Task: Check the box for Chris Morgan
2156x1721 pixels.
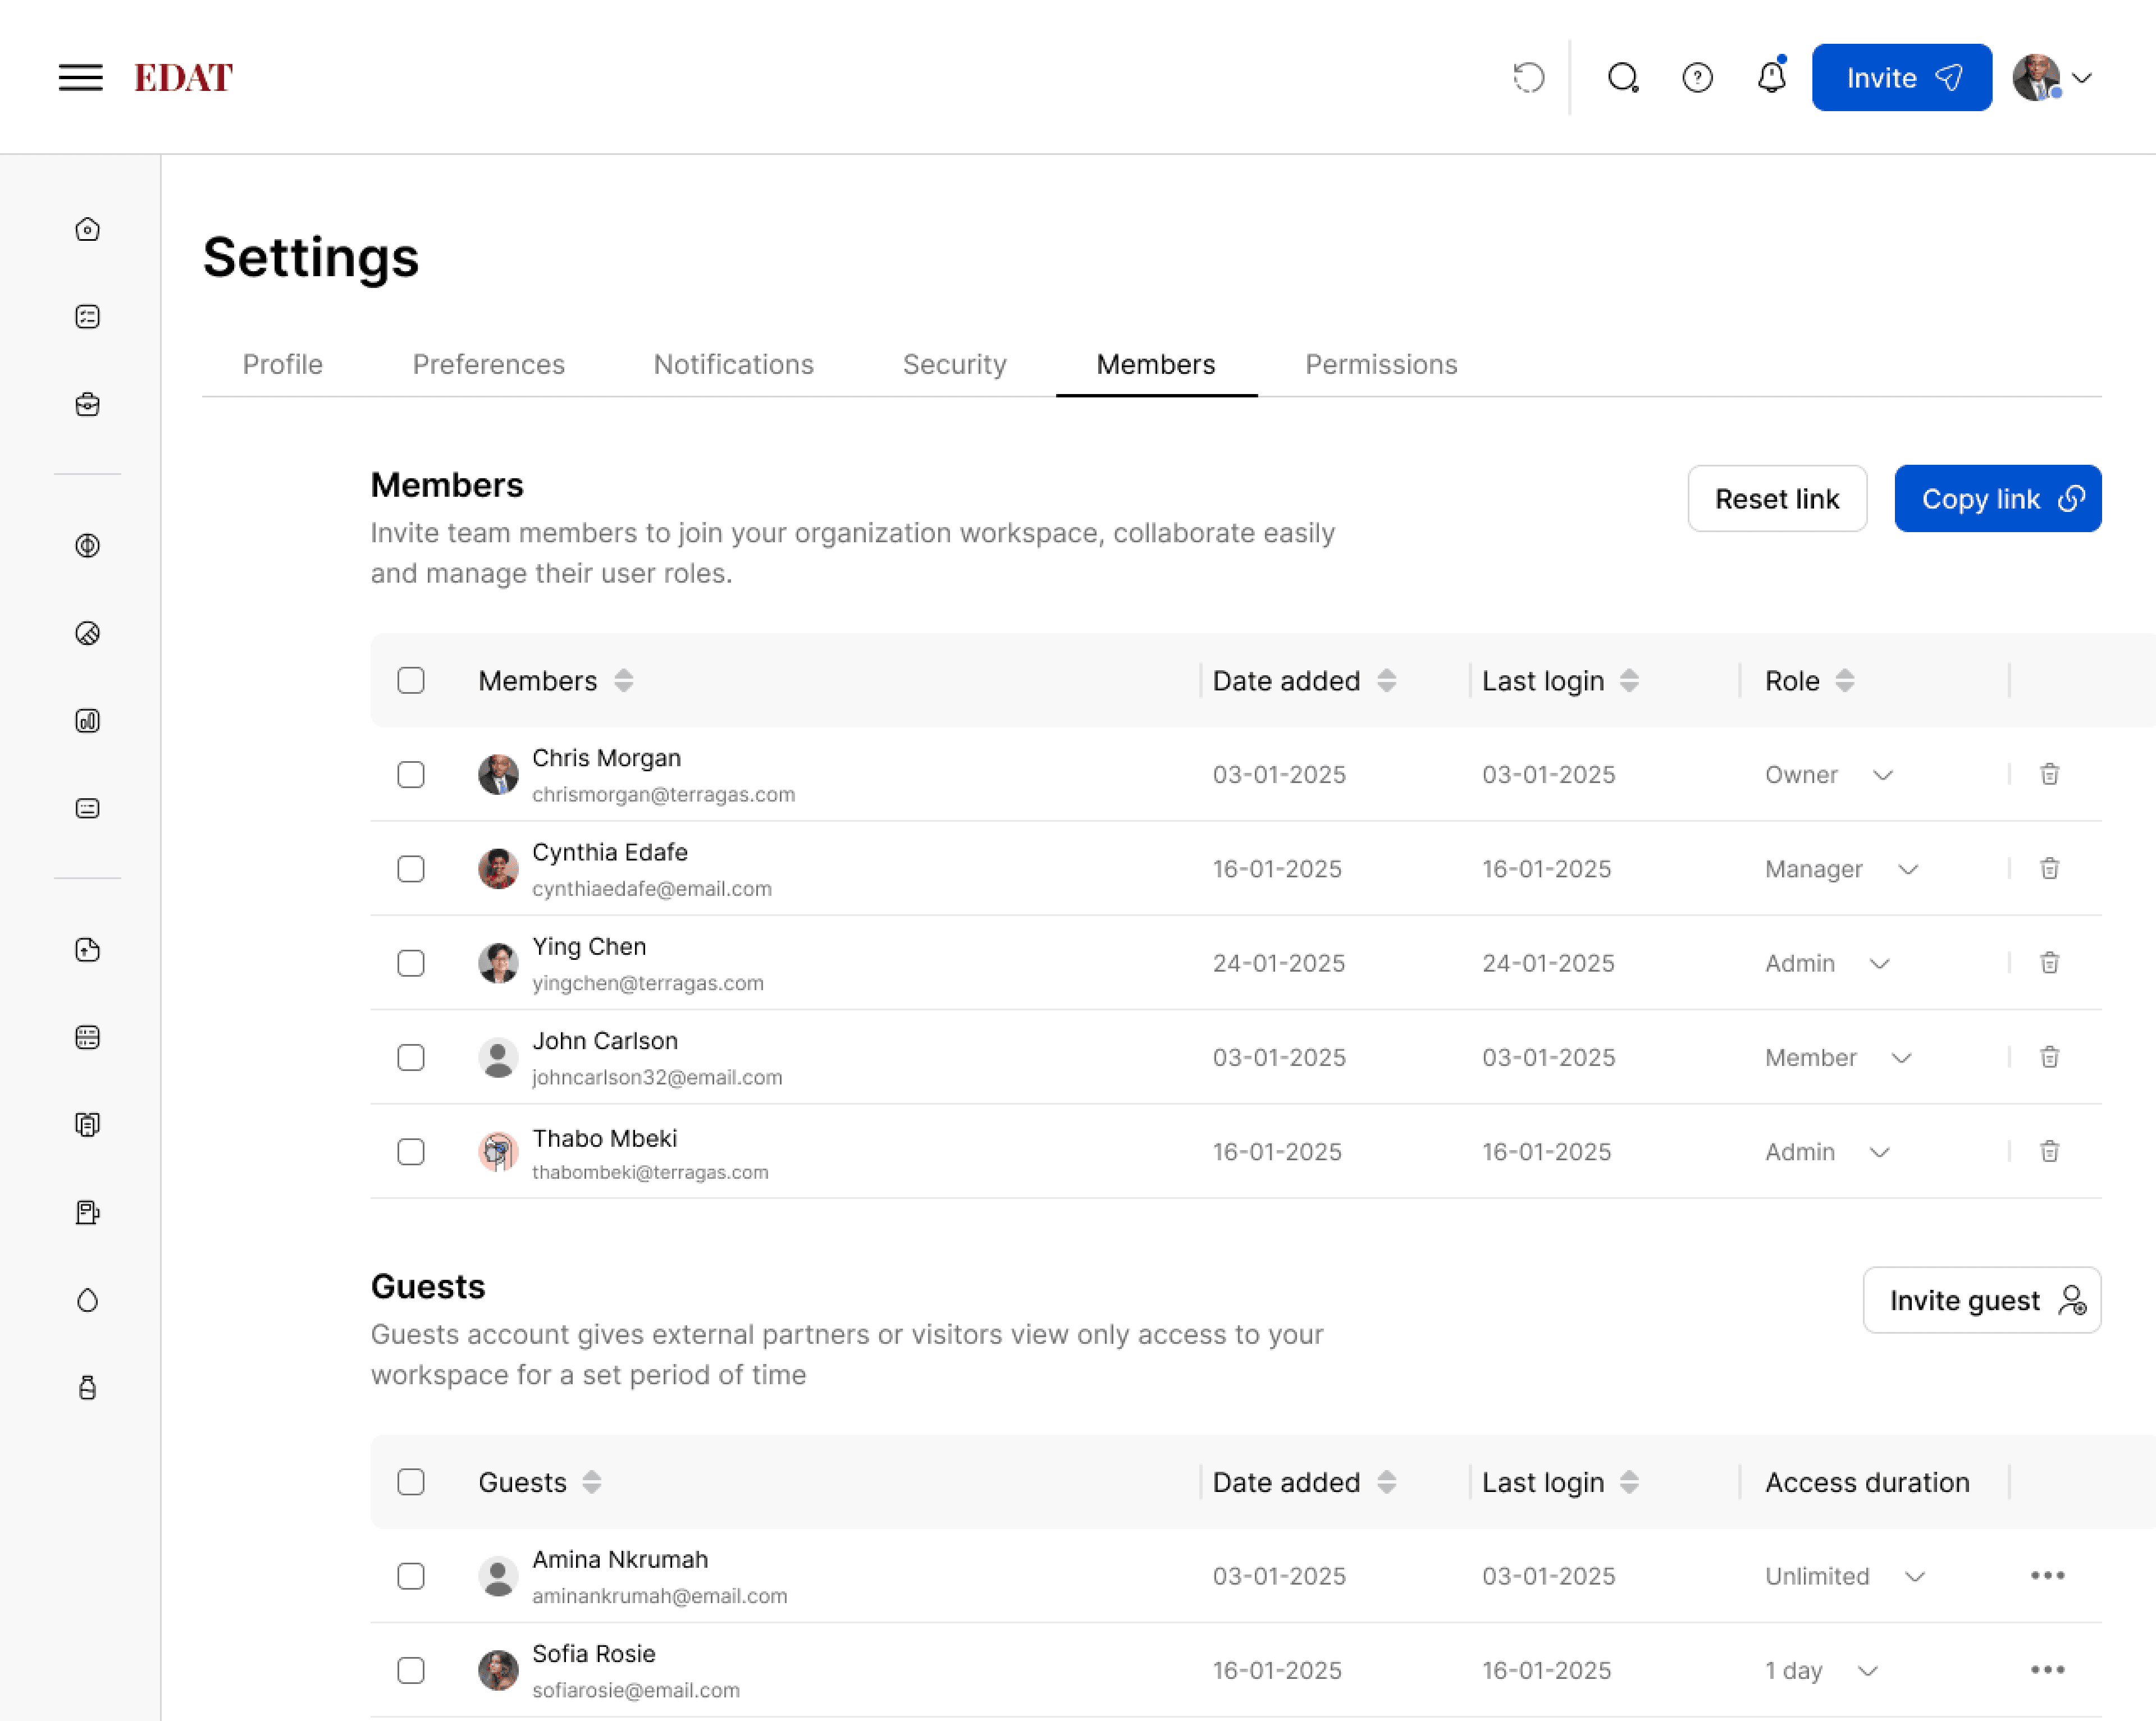Action: pyautogui.click(x=411, y=774)
